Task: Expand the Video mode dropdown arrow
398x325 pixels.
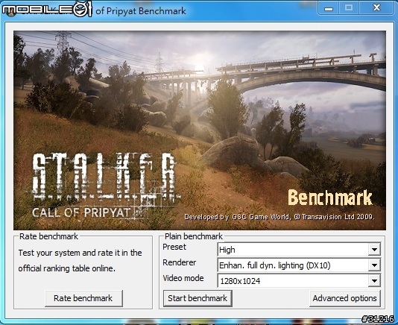Action: click(374, 281)
